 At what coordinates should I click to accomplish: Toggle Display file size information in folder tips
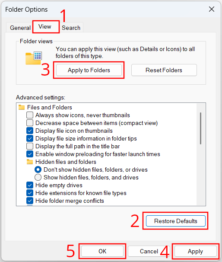pyautogui.click(x=30, y=138)
